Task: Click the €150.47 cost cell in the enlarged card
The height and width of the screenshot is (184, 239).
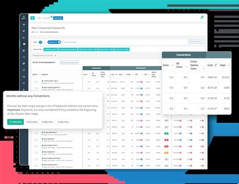Action: click(x=212, y=109)
